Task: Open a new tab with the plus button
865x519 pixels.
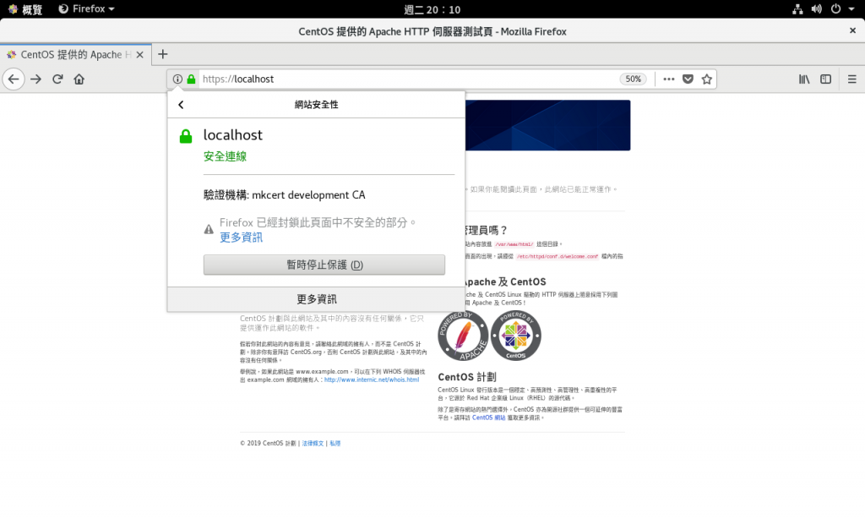Action: [162, 54]
